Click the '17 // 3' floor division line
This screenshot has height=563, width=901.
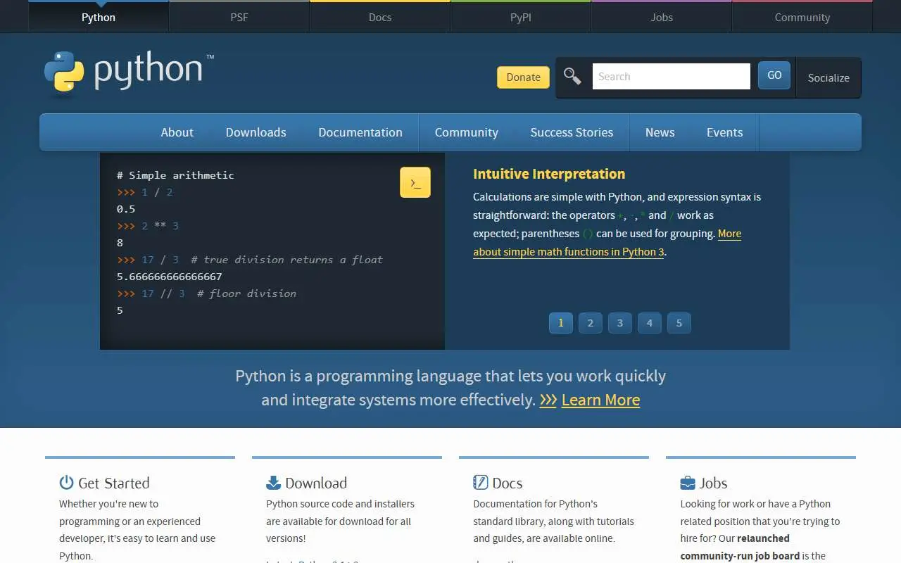click(x=206, y=293)
